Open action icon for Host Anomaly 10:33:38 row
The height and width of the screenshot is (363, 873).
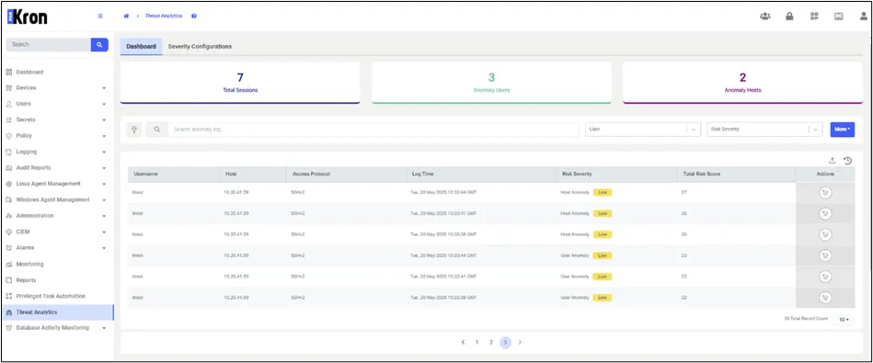825,234
